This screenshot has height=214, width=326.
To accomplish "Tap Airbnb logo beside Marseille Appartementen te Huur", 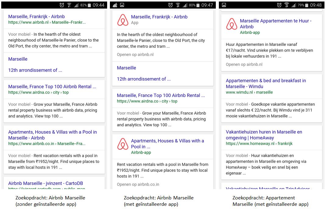I will (232, 24).
